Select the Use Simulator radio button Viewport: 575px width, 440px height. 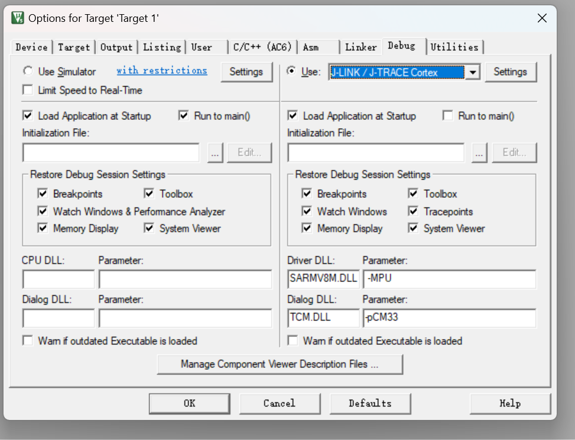28,71
